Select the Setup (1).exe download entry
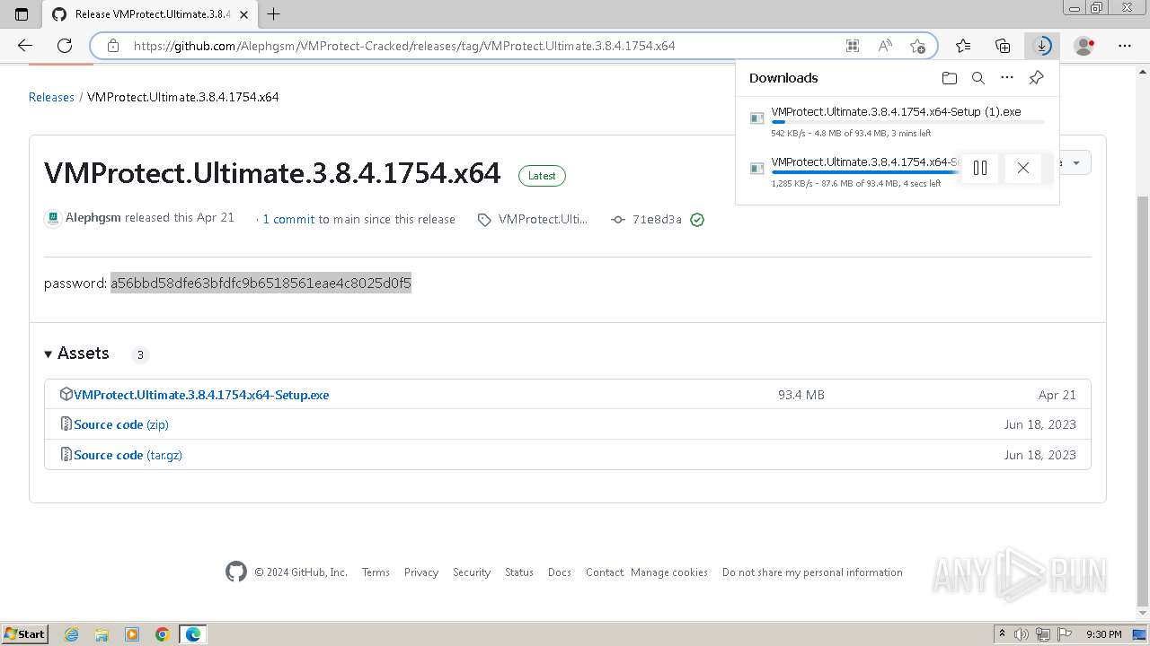 [x=897, y=122]
